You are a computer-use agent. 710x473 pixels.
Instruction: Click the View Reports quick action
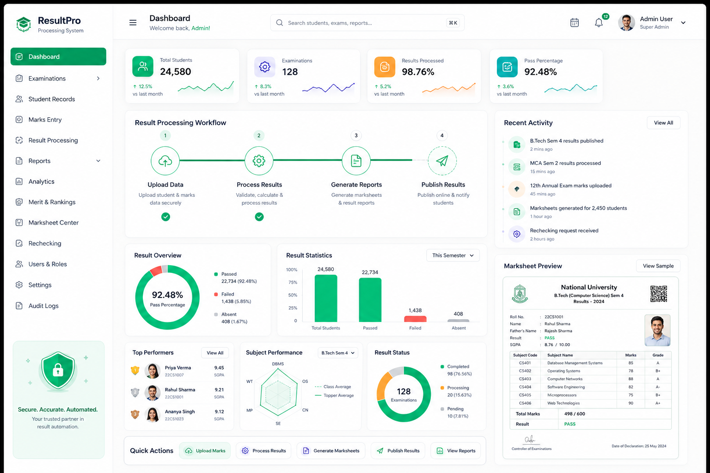tap(456, 451)
